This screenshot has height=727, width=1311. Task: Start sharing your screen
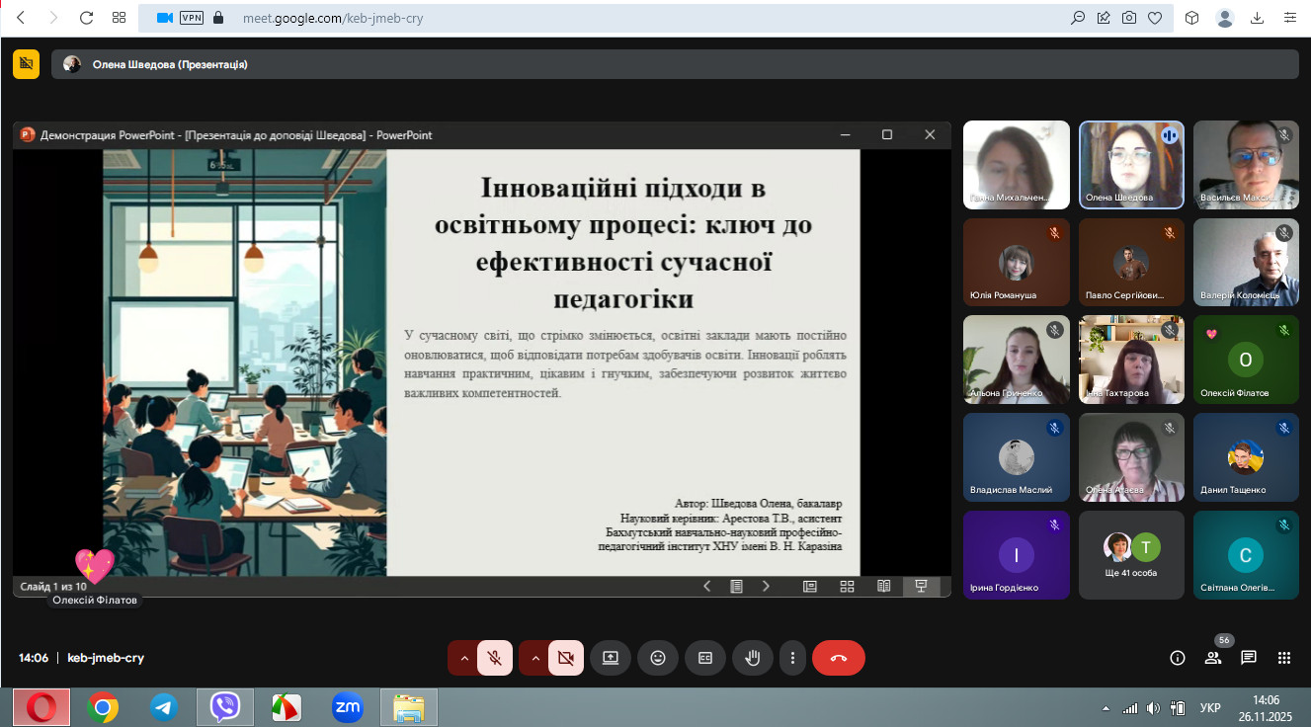coord(611,658)
